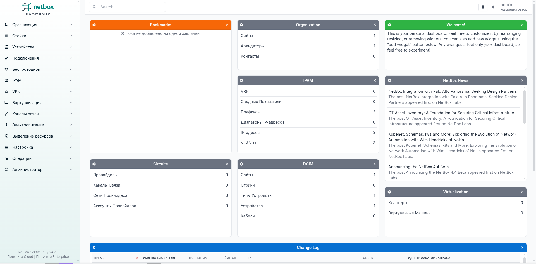Image resolution: width=536 pixels, height=264 pixels.
Task: Expand the Виртуализация menu chevron
Action: coord(71,103)
